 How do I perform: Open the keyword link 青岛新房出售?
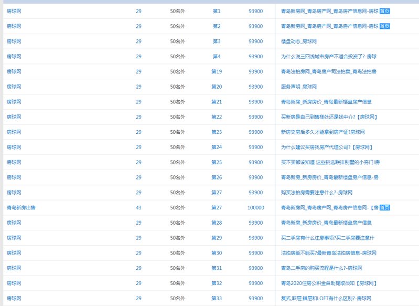point(21,207)
